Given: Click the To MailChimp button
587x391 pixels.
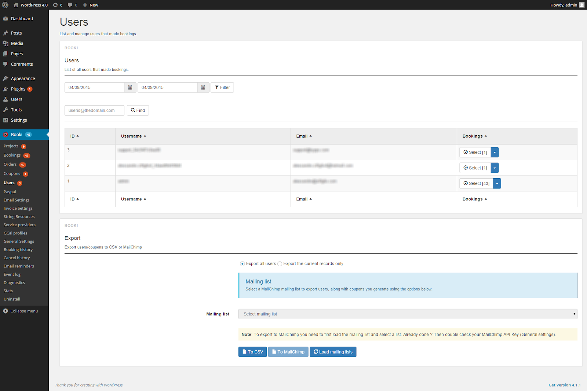Looking at the screenshot, I should pyautogui.click(x=288, y=352).
